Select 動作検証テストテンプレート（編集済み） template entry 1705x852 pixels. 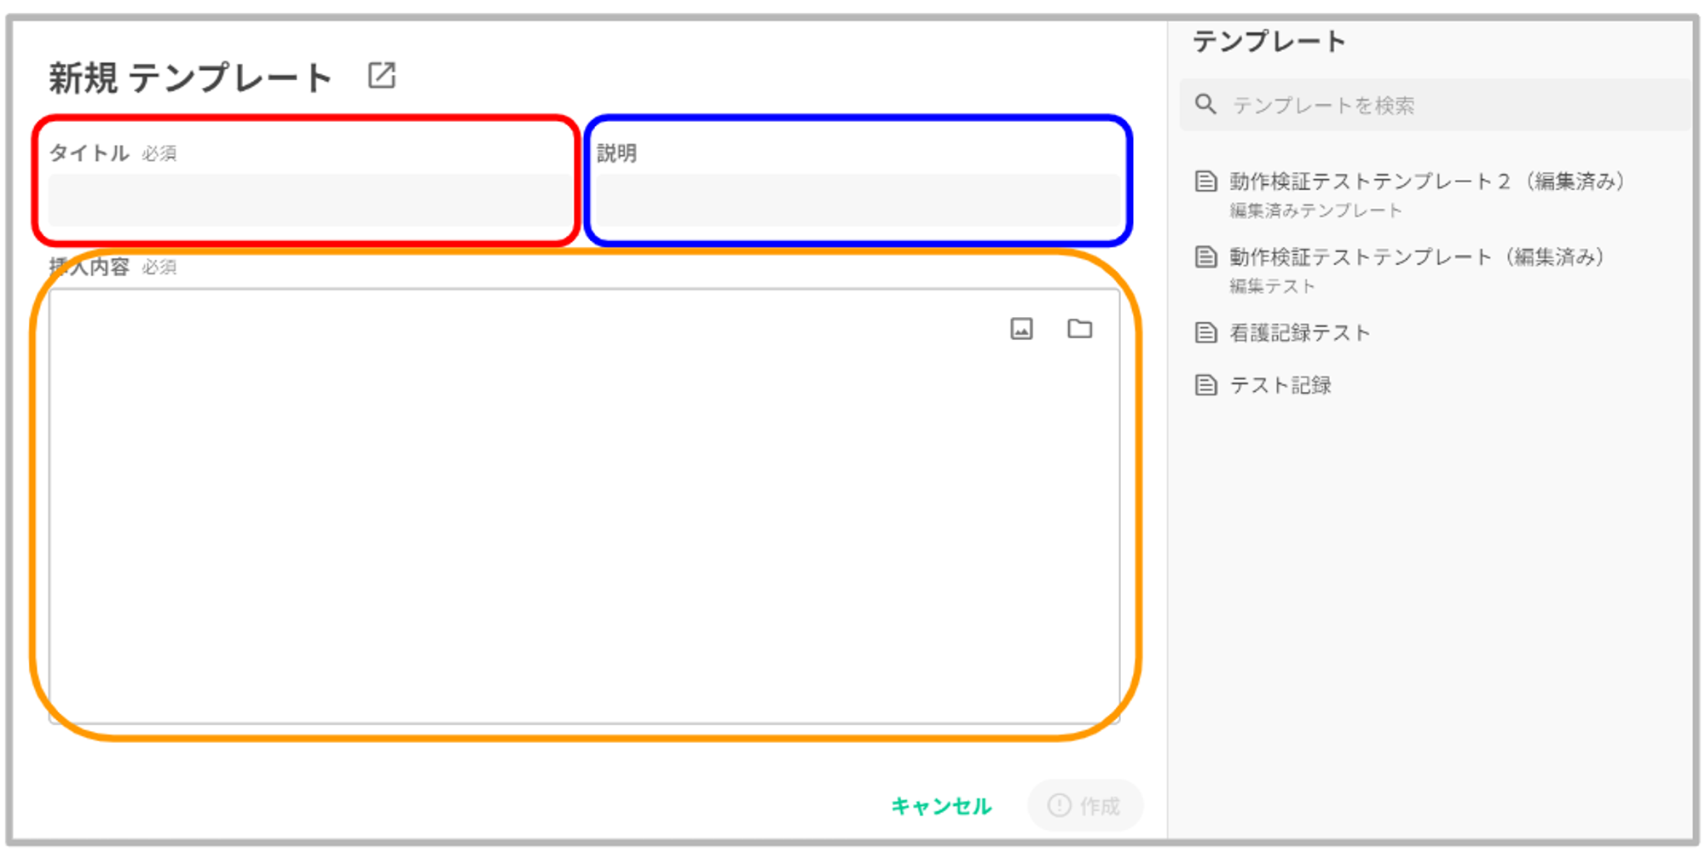point(1417,257)
